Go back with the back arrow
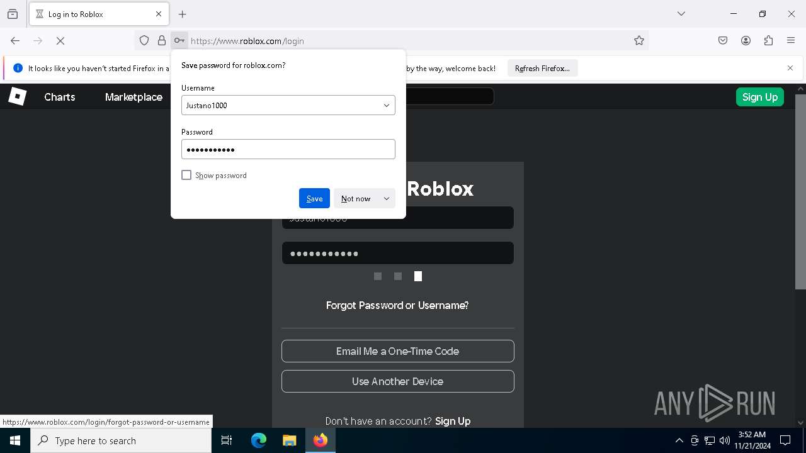Viewport: 806px width, 453px height. (x=15, y=40)
